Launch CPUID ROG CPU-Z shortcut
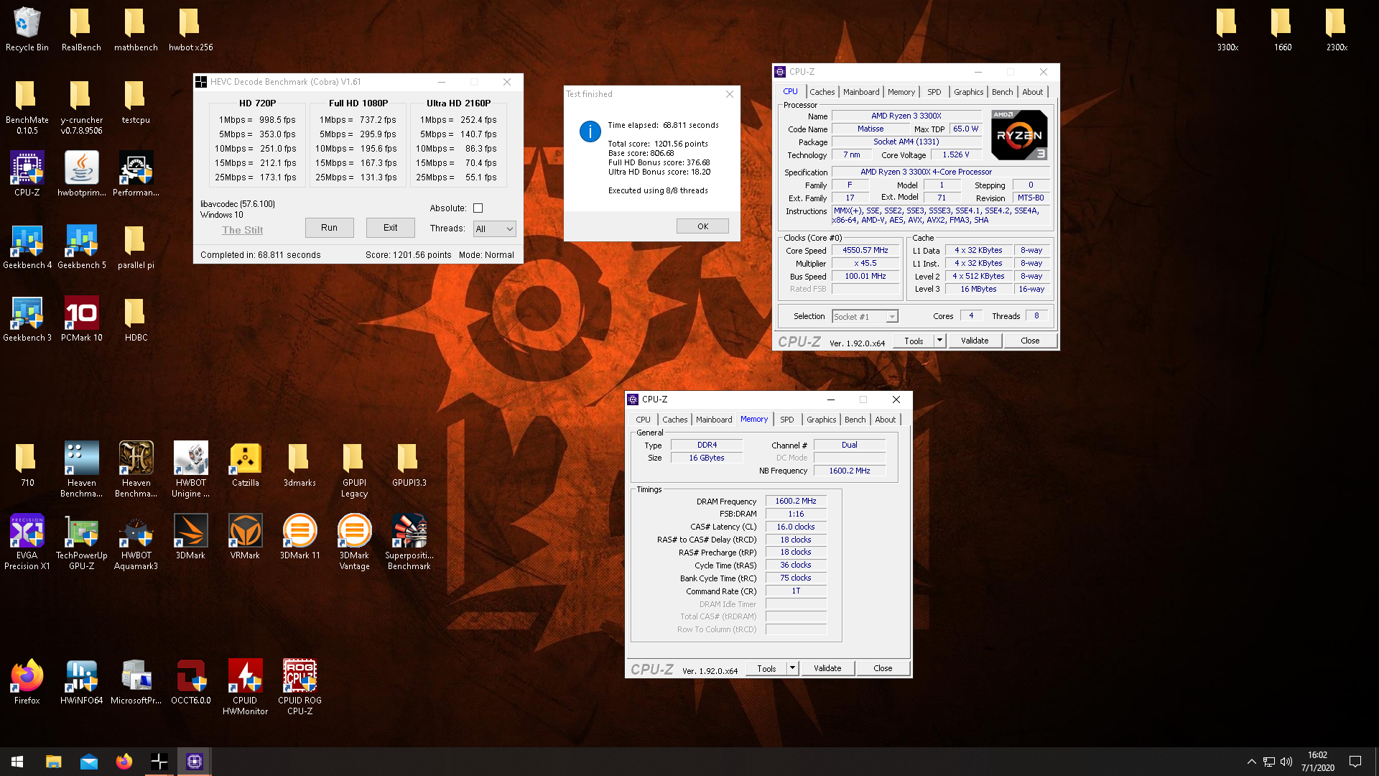This screenshot has height=776, width=1379. click(x=300, y=687)
